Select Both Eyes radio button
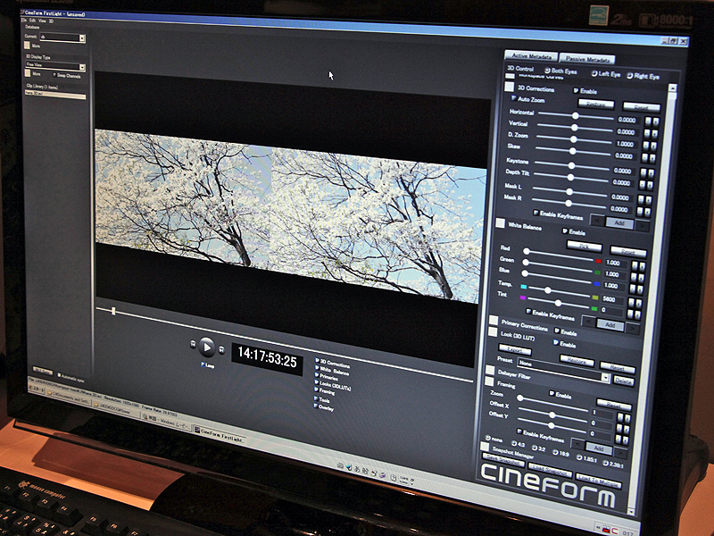 pos(547,71)
